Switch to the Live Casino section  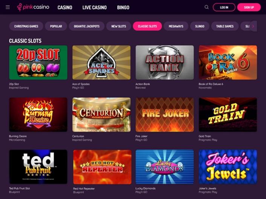tap(94, 8)
